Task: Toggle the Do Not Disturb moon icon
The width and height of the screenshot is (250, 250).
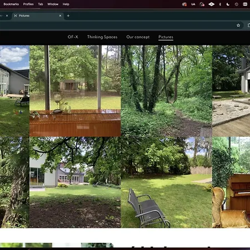Action: tap(228, 4)
